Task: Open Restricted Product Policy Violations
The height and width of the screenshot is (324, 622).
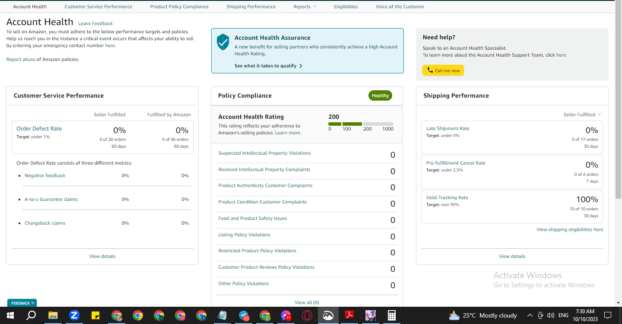Action: pos(257,251)
